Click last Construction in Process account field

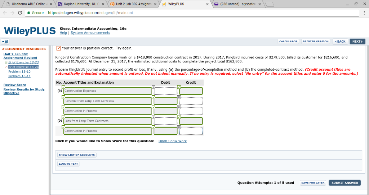tap(107, 131)
